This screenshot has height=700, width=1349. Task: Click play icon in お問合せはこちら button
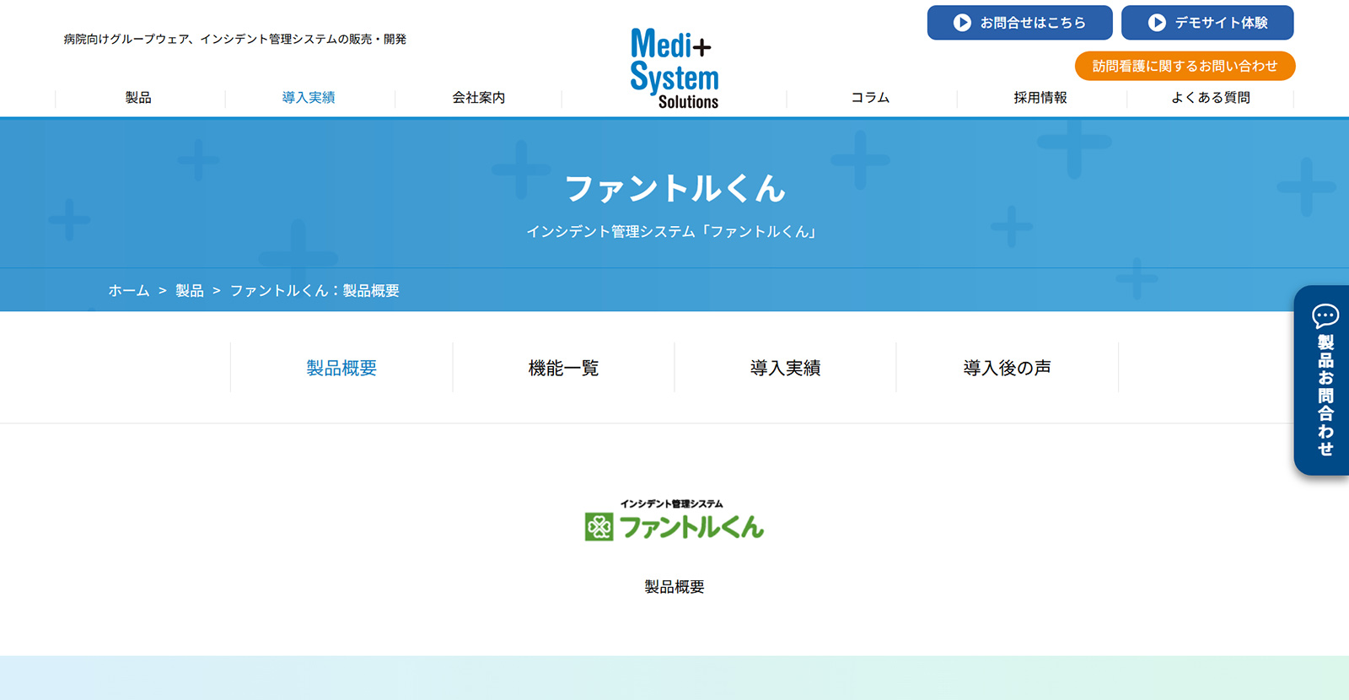tap(962, 23)
